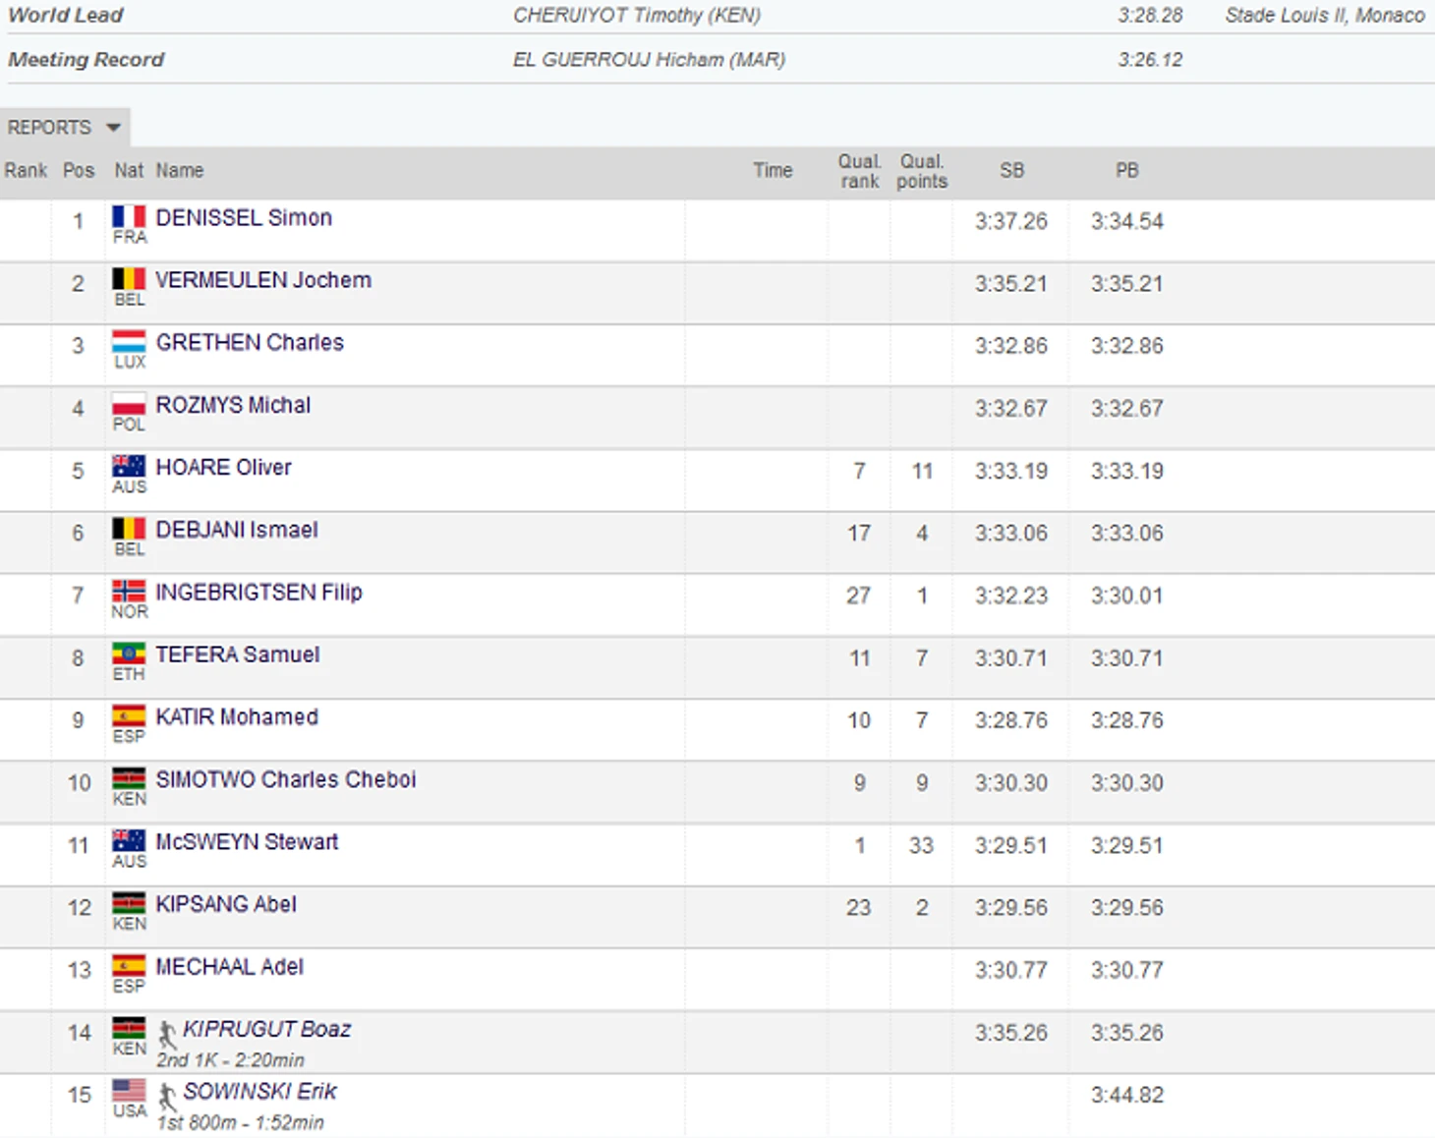Viewport: 1435px width, 1138px height.
Task: Click the Polish flag beside ROZMYS Michal
Action: point(129,405)
